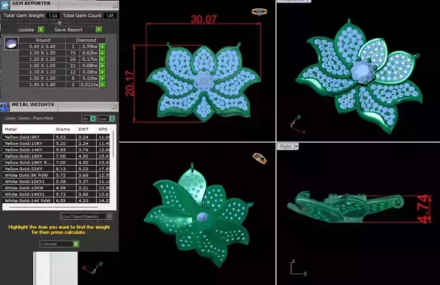Click the 0.021tw weight cell

click(x=90, y=85)
